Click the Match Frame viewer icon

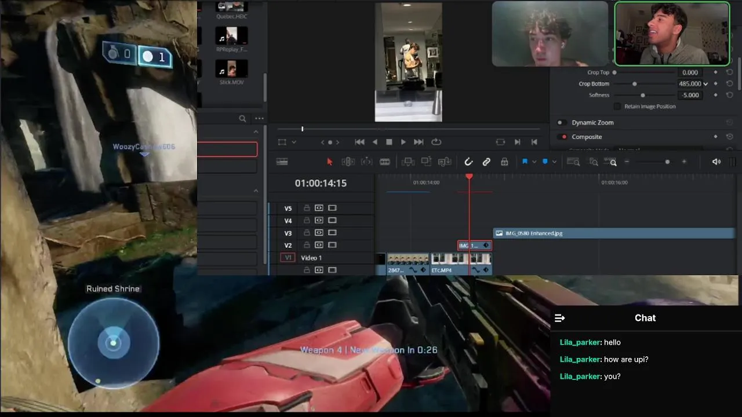[501, 142]
